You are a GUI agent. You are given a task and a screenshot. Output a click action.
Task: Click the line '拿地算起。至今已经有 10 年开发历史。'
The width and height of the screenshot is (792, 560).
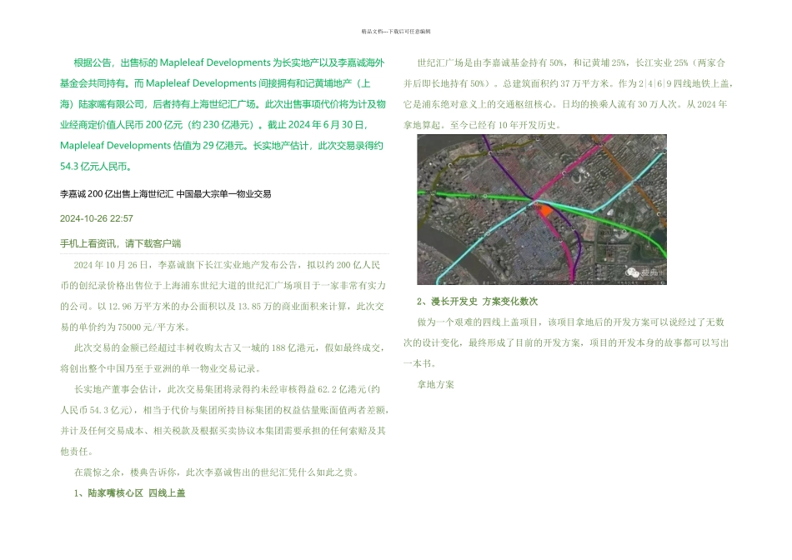[483, 125]
